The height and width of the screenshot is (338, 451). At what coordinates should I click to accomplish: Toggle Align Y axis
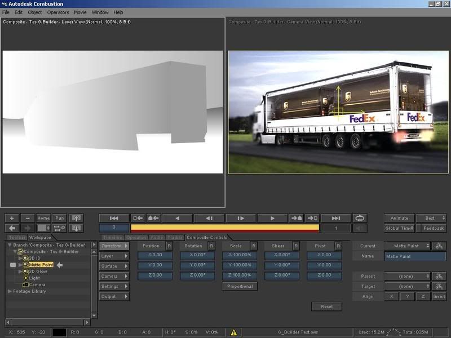click(407, 296)
